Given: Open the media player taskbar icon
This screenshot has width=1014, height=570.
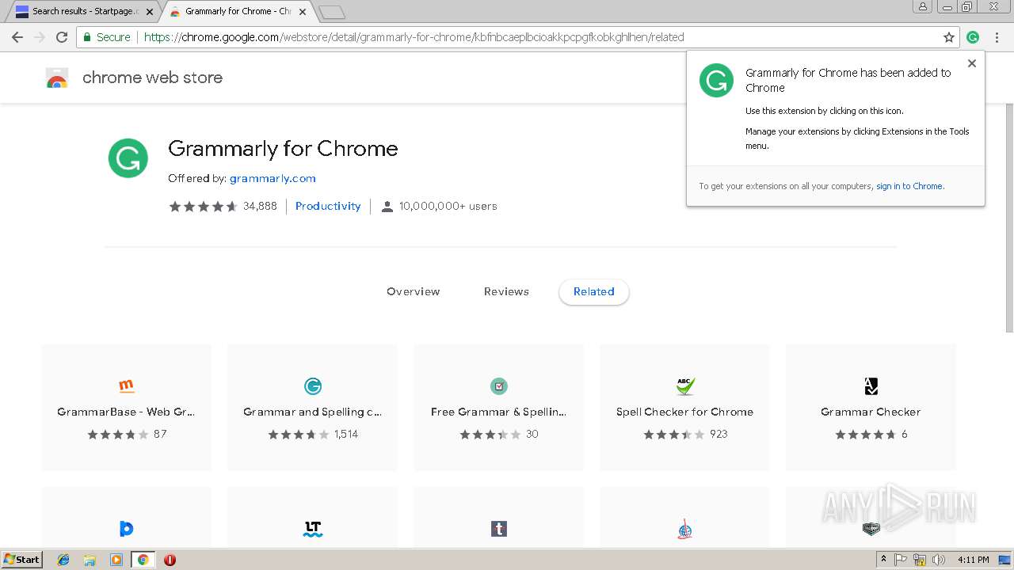Looking at the screenshot, I should pos(116,560).
